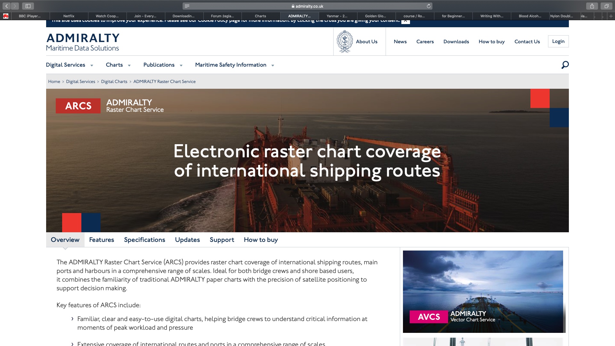Open the Downloads link
The image size is (615, 346).
(x=456, y=42)
